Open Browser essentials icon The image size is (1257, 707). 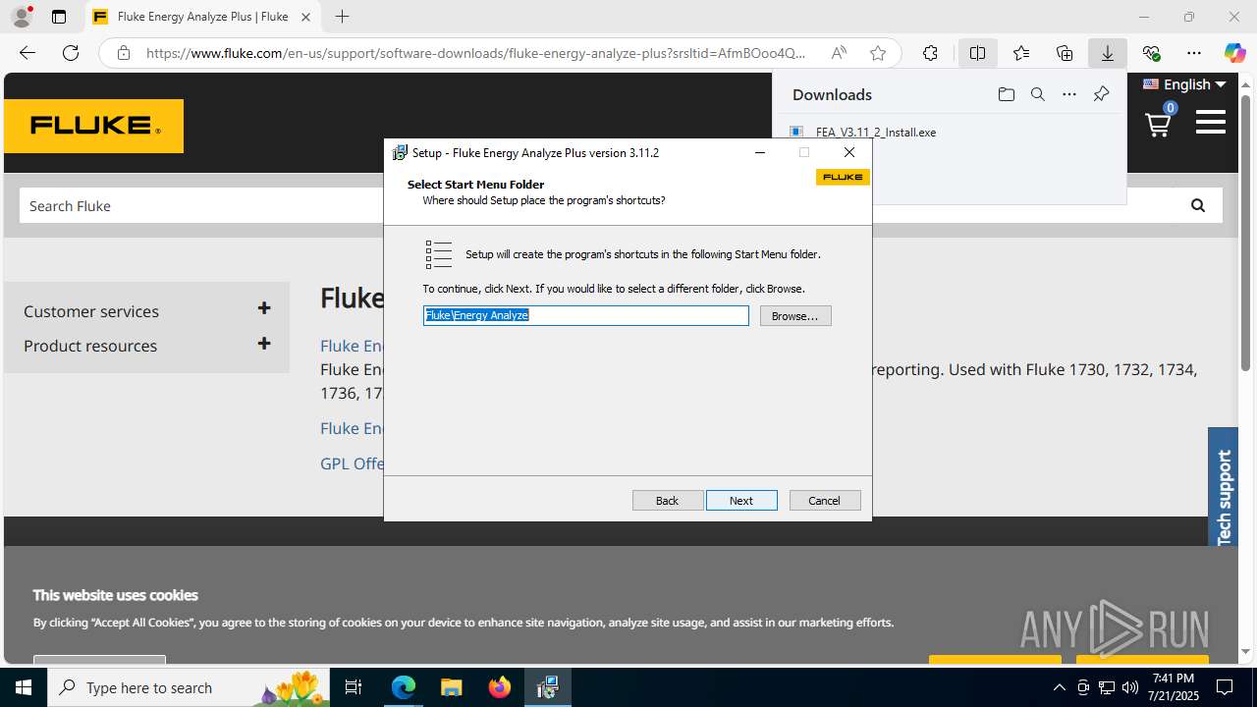(1151, 53)
